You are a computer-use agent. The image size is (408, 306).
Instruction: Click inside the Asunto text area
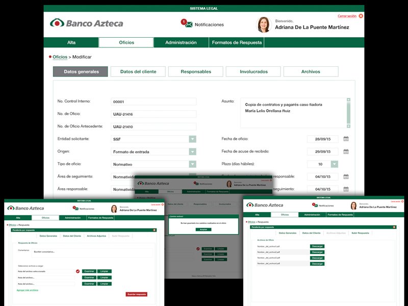pos(294,113)
